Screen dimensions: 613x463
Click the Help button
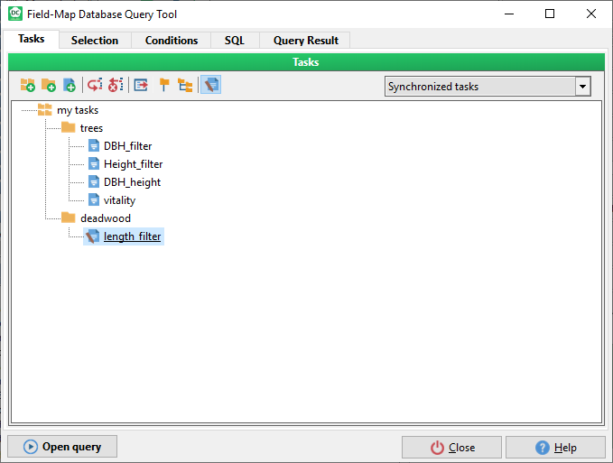pos(555,448)
